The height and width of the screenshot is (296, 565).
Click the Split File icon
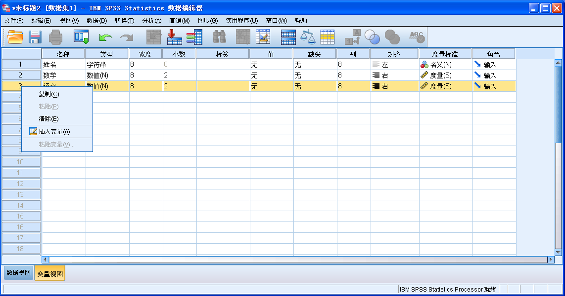pos(288,37)
